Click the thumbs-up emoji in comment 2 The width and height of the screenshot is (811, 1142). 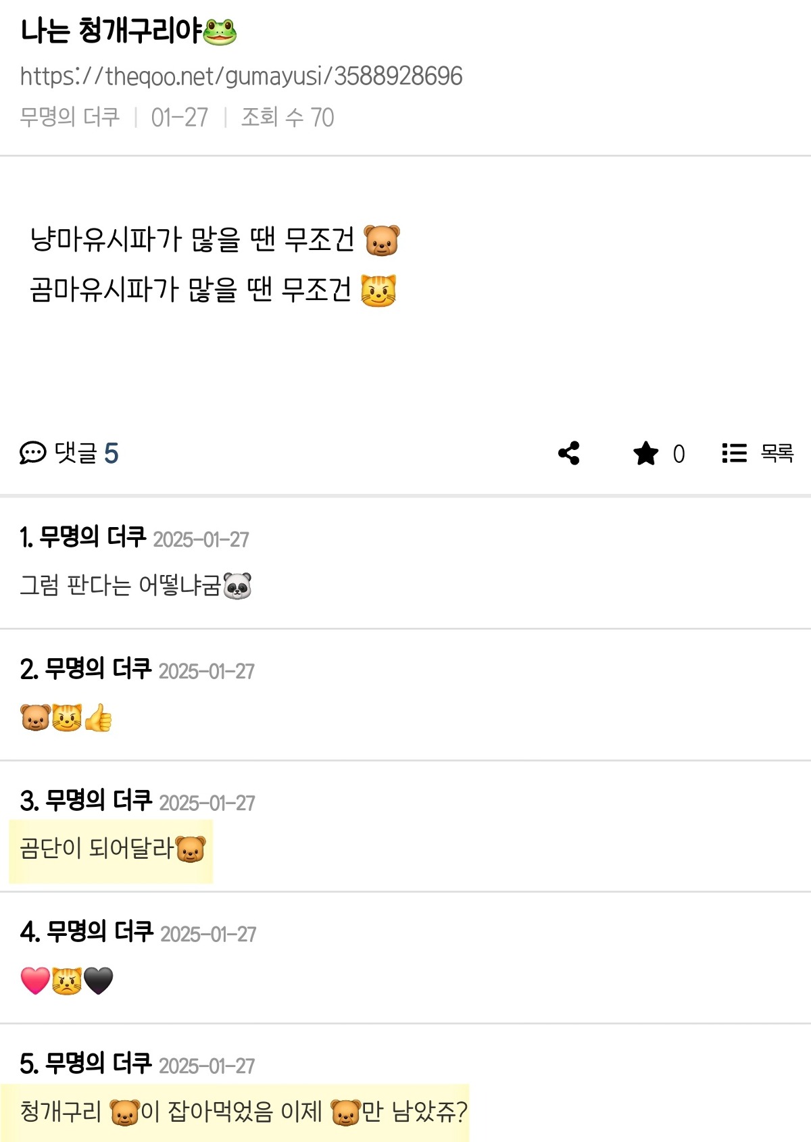click(98, 718)
